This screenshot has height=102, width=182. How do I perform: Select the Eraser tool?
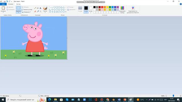click(35, 11)
